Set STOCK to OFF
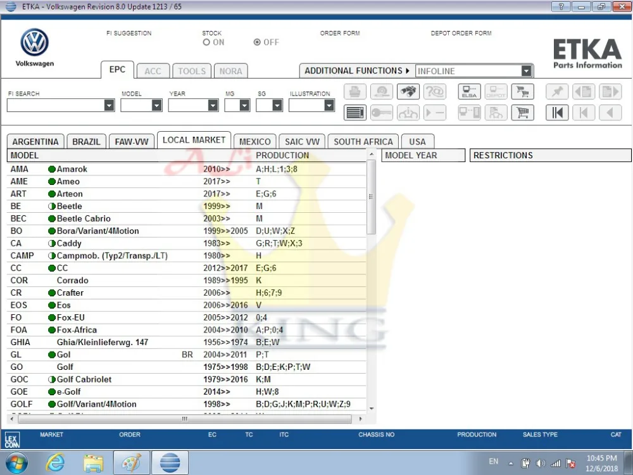Screen dimensions: 633x475 tap(257, 42)
